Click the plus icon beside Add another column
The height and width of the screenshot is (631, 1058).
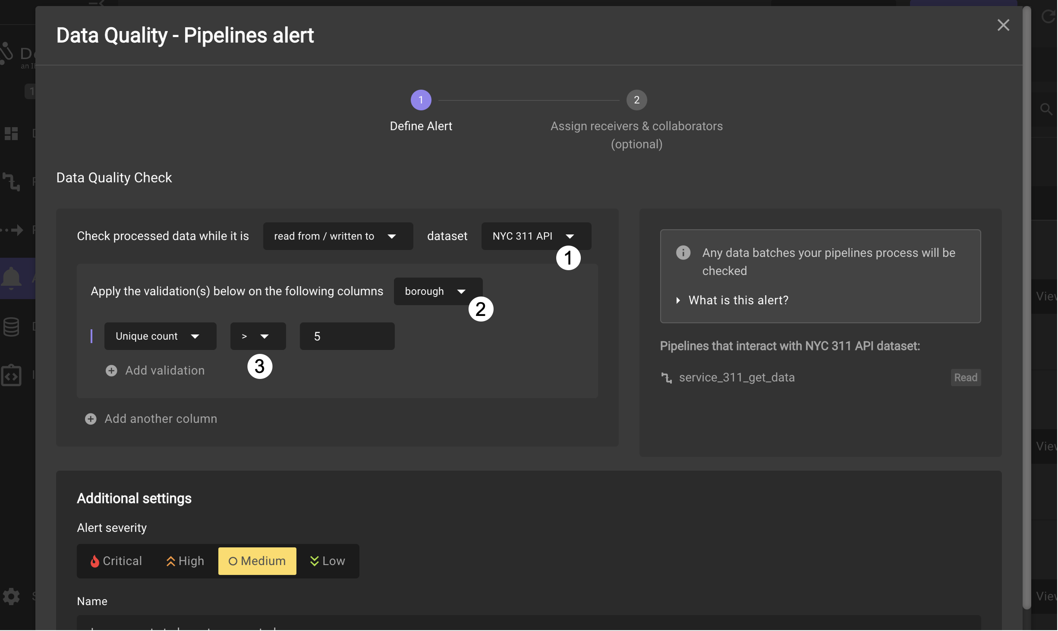91,419
